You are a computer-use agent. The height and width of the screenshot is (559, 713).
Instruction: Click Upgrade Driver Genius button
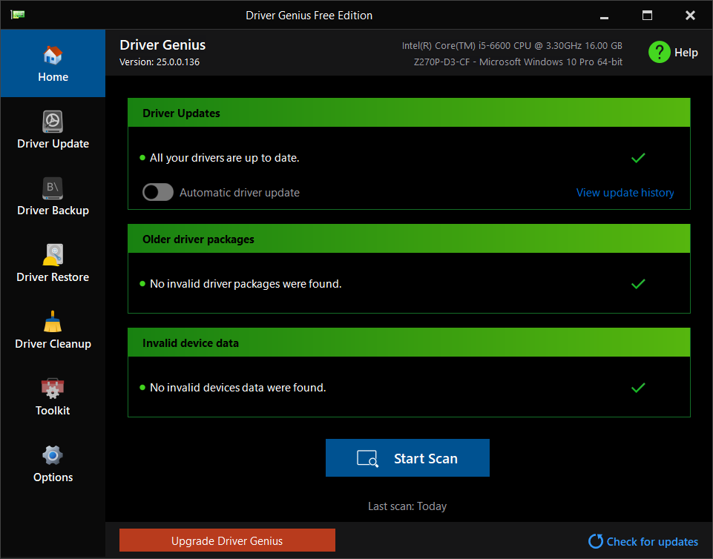[x=227, y=540]
